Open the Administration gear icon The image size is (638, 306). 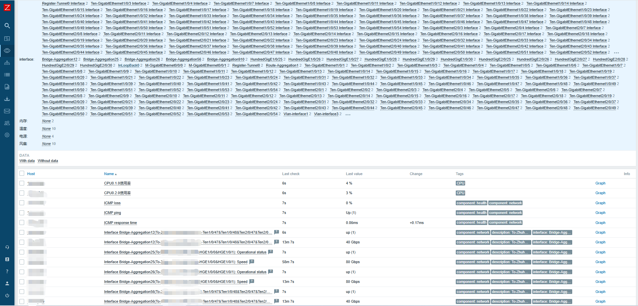[7, 135]
